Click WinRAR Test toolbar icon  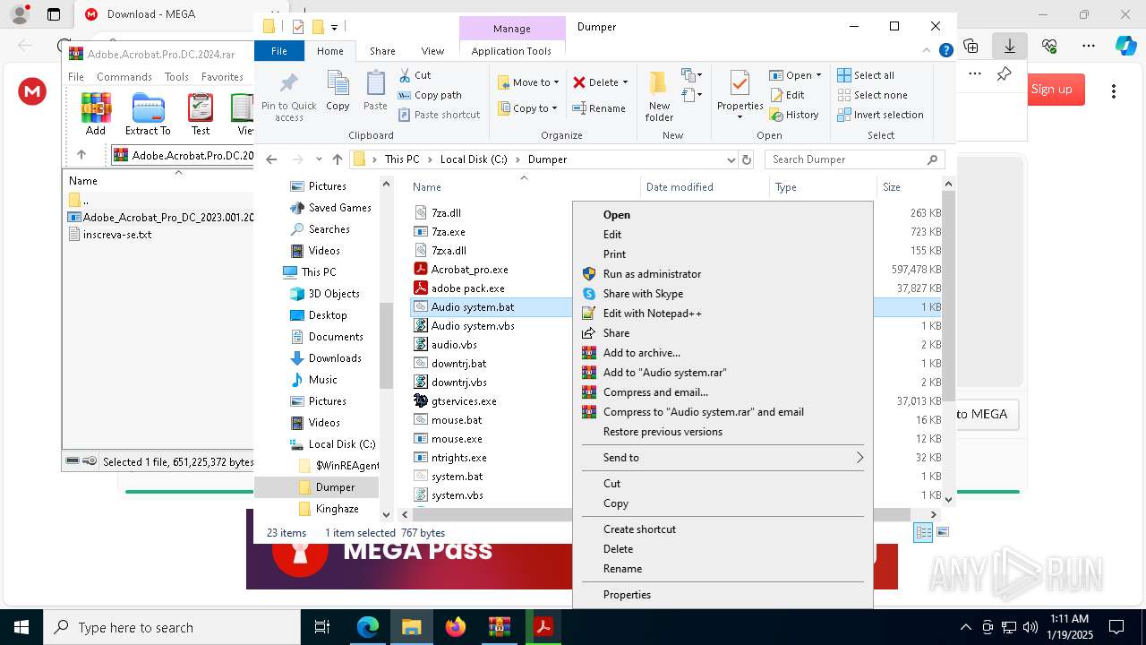point(201,114)
